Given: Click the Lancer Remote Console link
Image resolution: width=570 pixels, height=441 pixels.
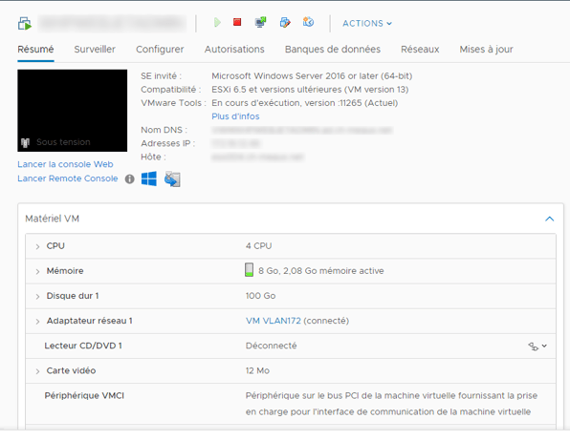Looking at the screenshot, I should (x=68, y=178).
